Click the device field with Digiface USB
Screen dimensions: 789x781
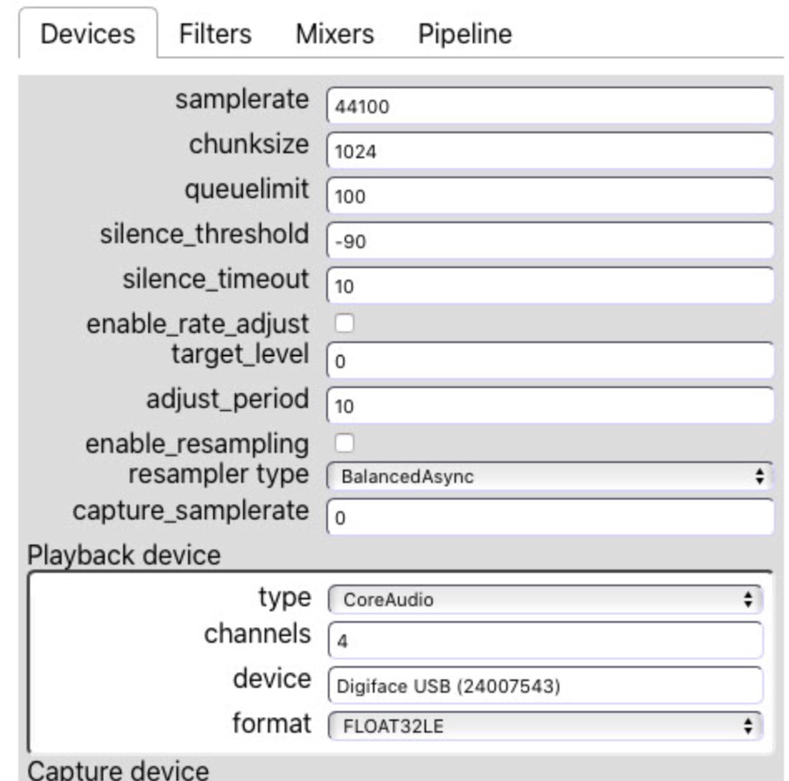[545, 685]
